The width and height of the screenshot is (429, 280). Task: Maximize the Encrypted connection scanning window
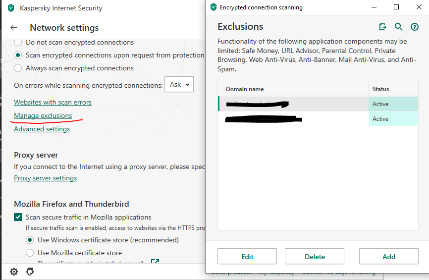[x=396, y=7]
